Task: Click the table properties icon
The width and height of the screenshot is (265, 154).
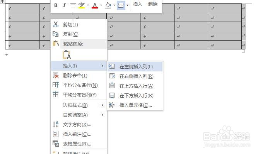Action: pyautogui.click(x=56, y=144)
